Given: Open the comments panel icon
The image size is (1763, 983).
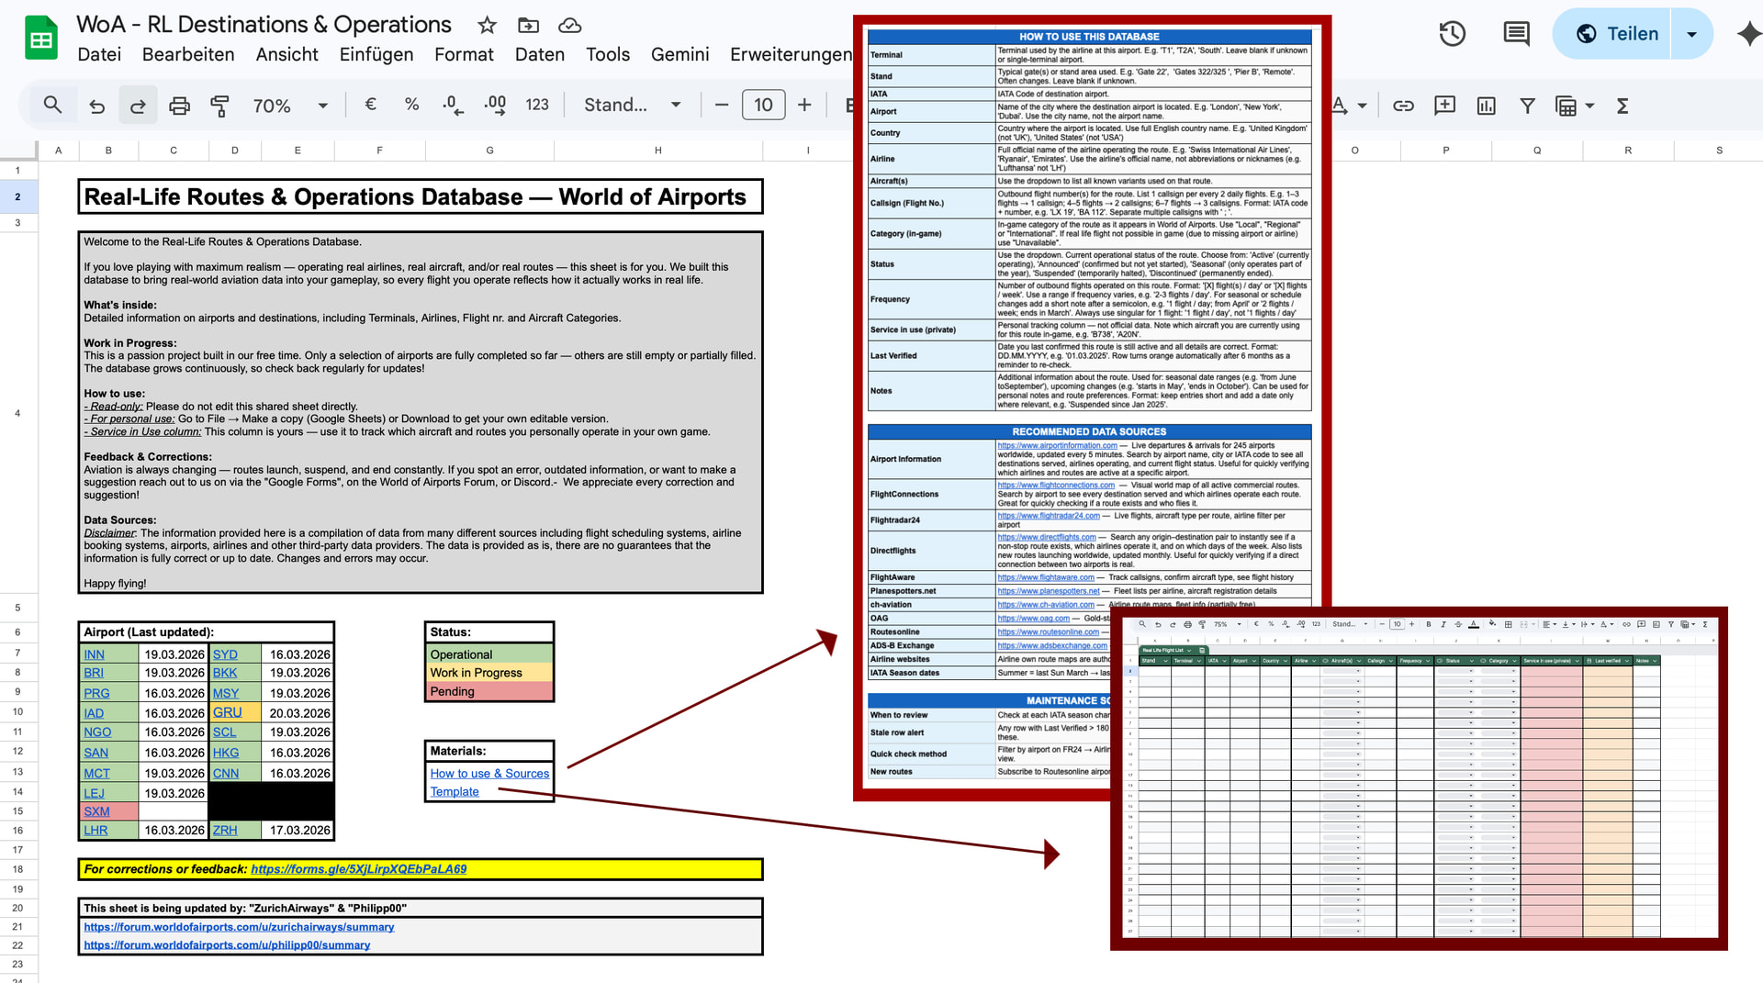Looking at the screenshot, I should (x=1516, y=34).
